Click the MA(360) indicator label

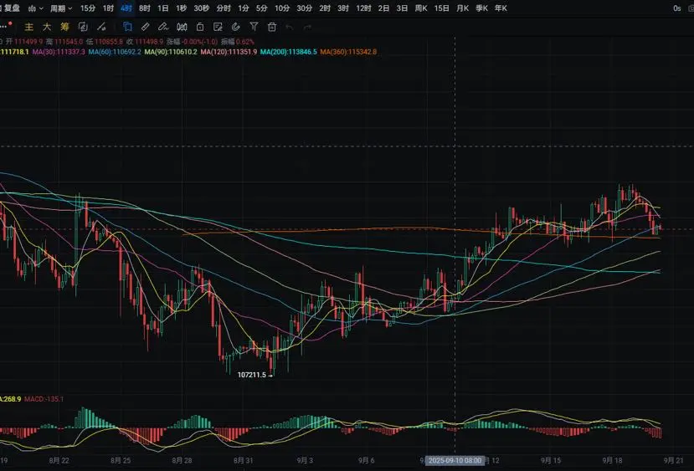[348, 52]
